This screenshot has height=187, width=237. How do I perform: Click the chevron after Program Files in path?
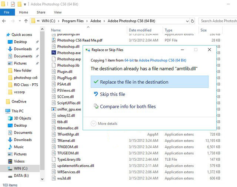pos(87,21)
